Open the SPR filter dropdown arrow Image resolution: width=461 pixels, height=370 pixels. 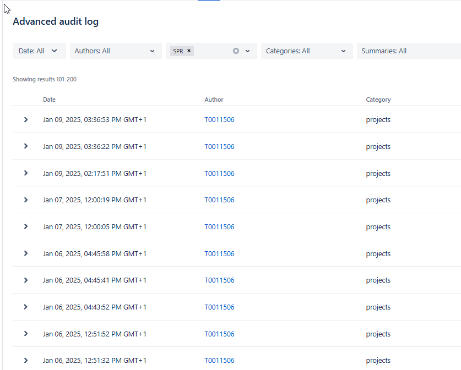[247, 51]
